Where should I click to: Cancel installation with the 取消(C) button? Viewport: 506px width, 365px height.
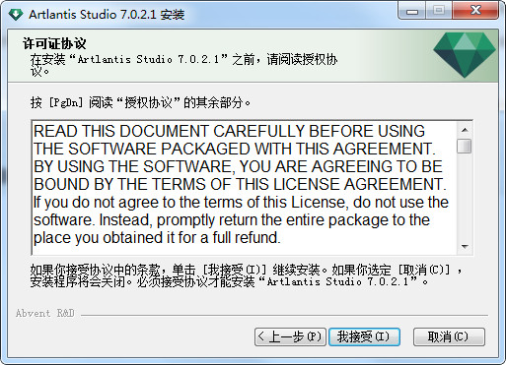coord(449,336)
